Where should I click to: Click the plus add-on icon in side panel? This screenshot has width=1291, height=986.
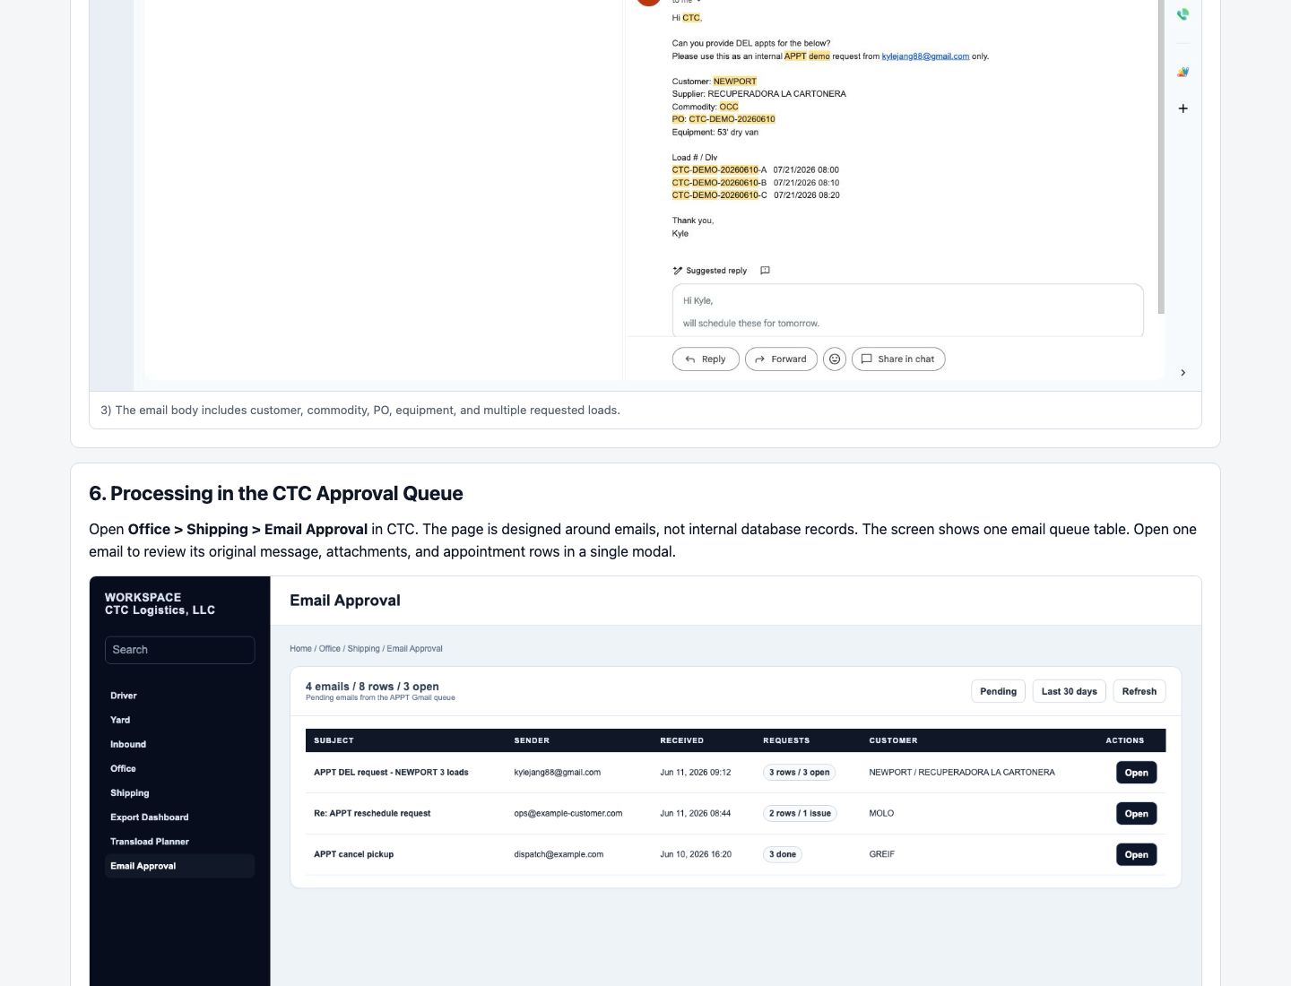[1183, 108]
